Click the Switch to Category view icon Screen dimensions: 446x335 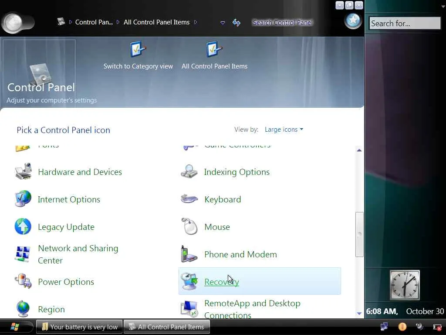pyautogui.click(x=138, y=49)
